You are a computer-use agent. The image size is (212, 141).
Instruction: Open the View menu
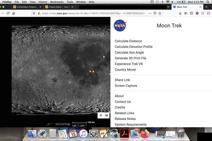tap(33, 2)
